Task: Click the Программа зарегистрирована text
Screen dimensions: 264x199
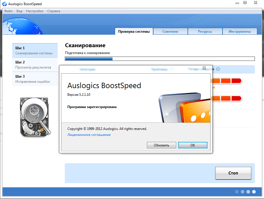Action: [x=92, y=107]
